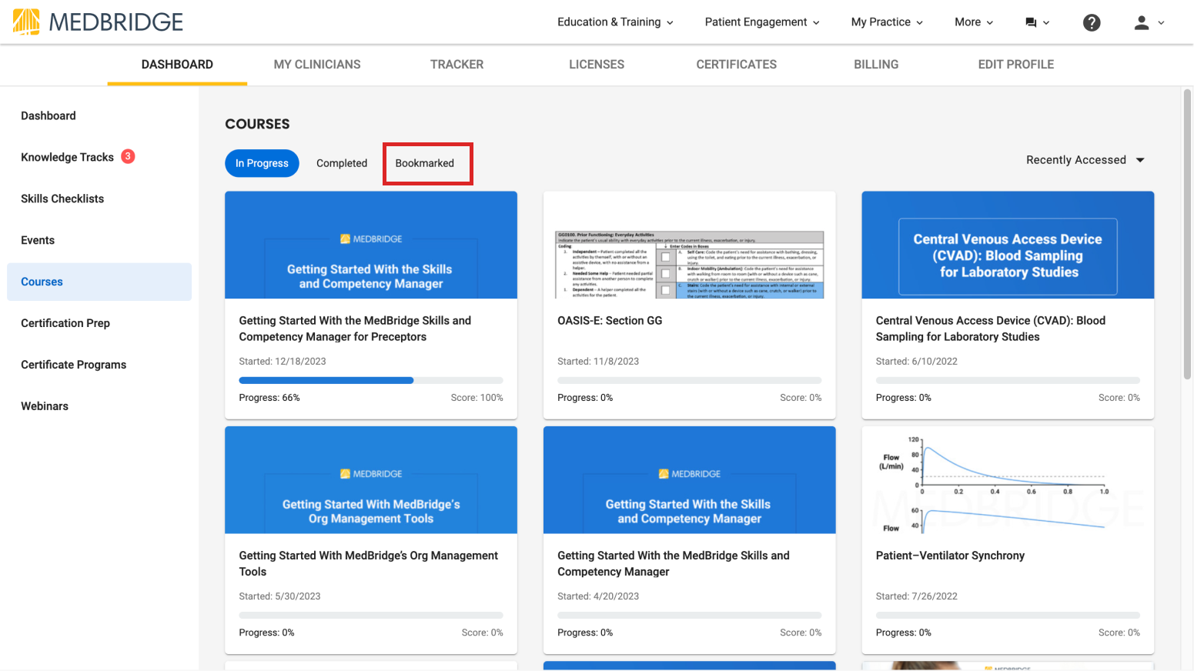This screenshot has height=671, width=1194.
Task: Open the chat messages icon
Action: pyautogui.click(x=1031, y=22)
